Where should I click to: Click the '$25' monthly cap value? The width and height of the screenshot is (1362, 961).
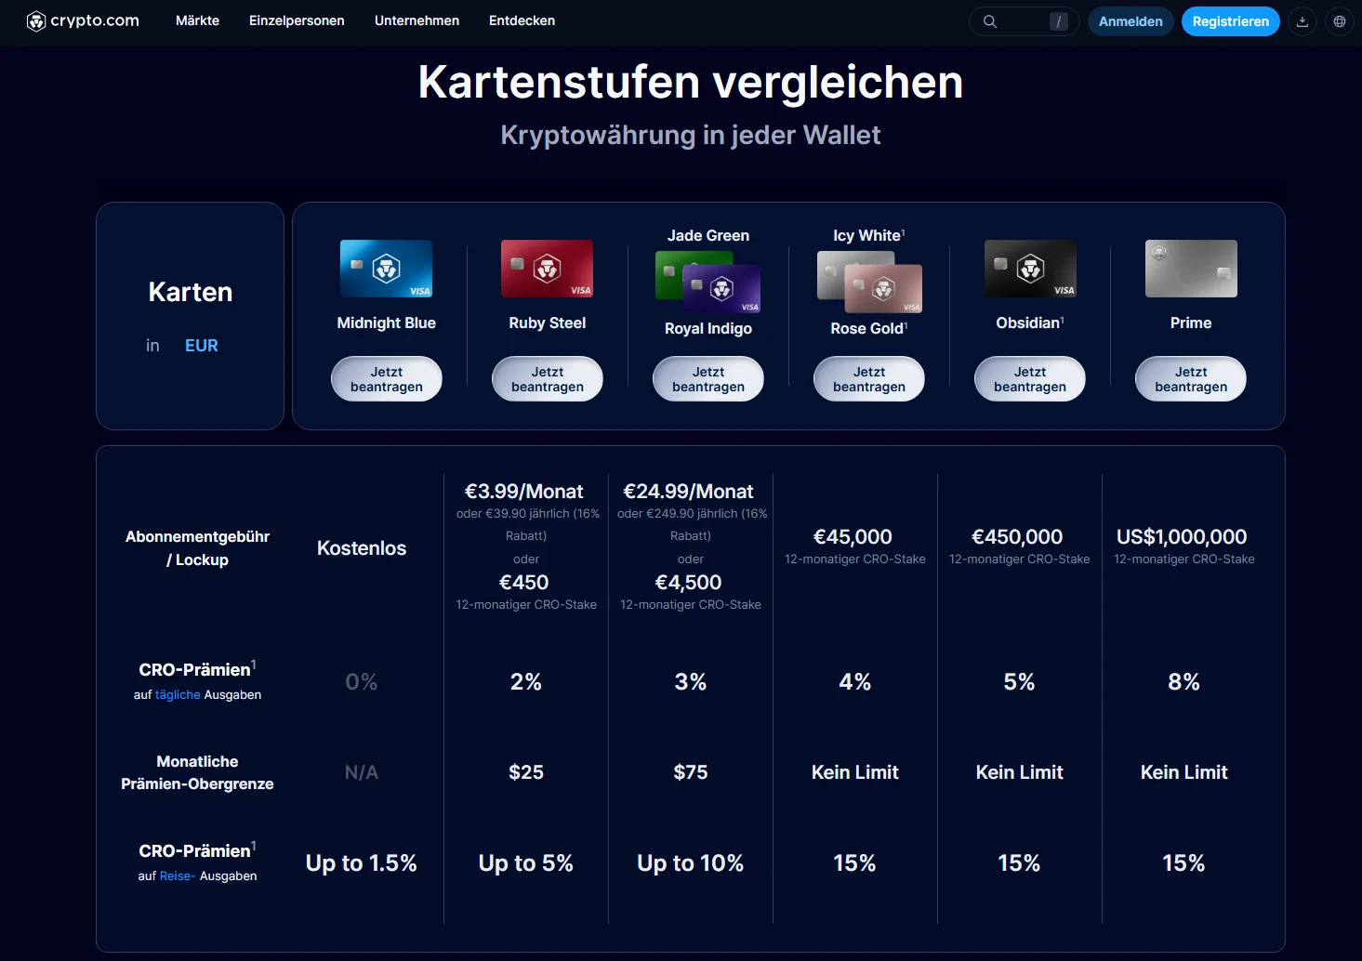(526, 772)
